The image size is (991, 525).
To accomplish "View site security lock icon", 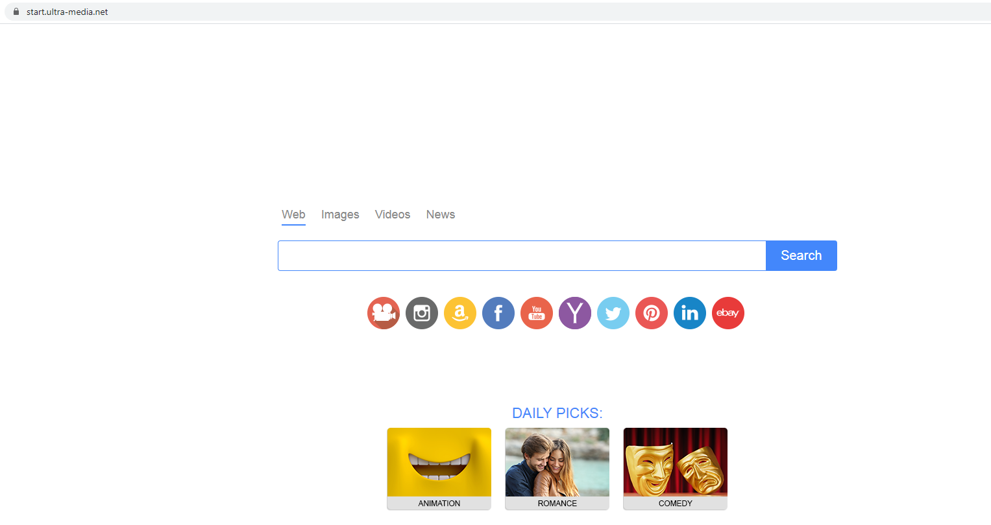I will pyautogui.click(x=16, y=12).
